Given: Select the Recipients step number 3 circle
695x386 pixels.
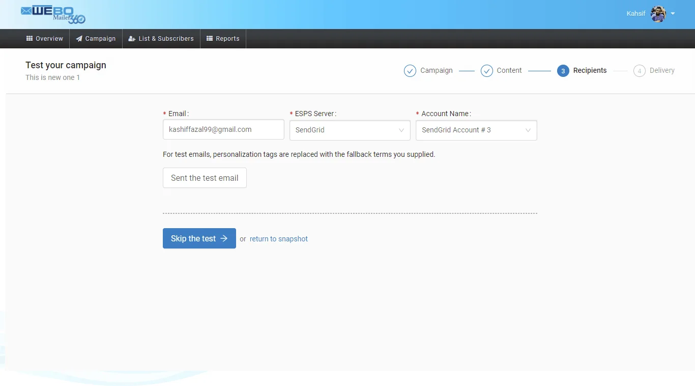Looking at the screenshot, I should pyautogui.click(x=563, y=71).
